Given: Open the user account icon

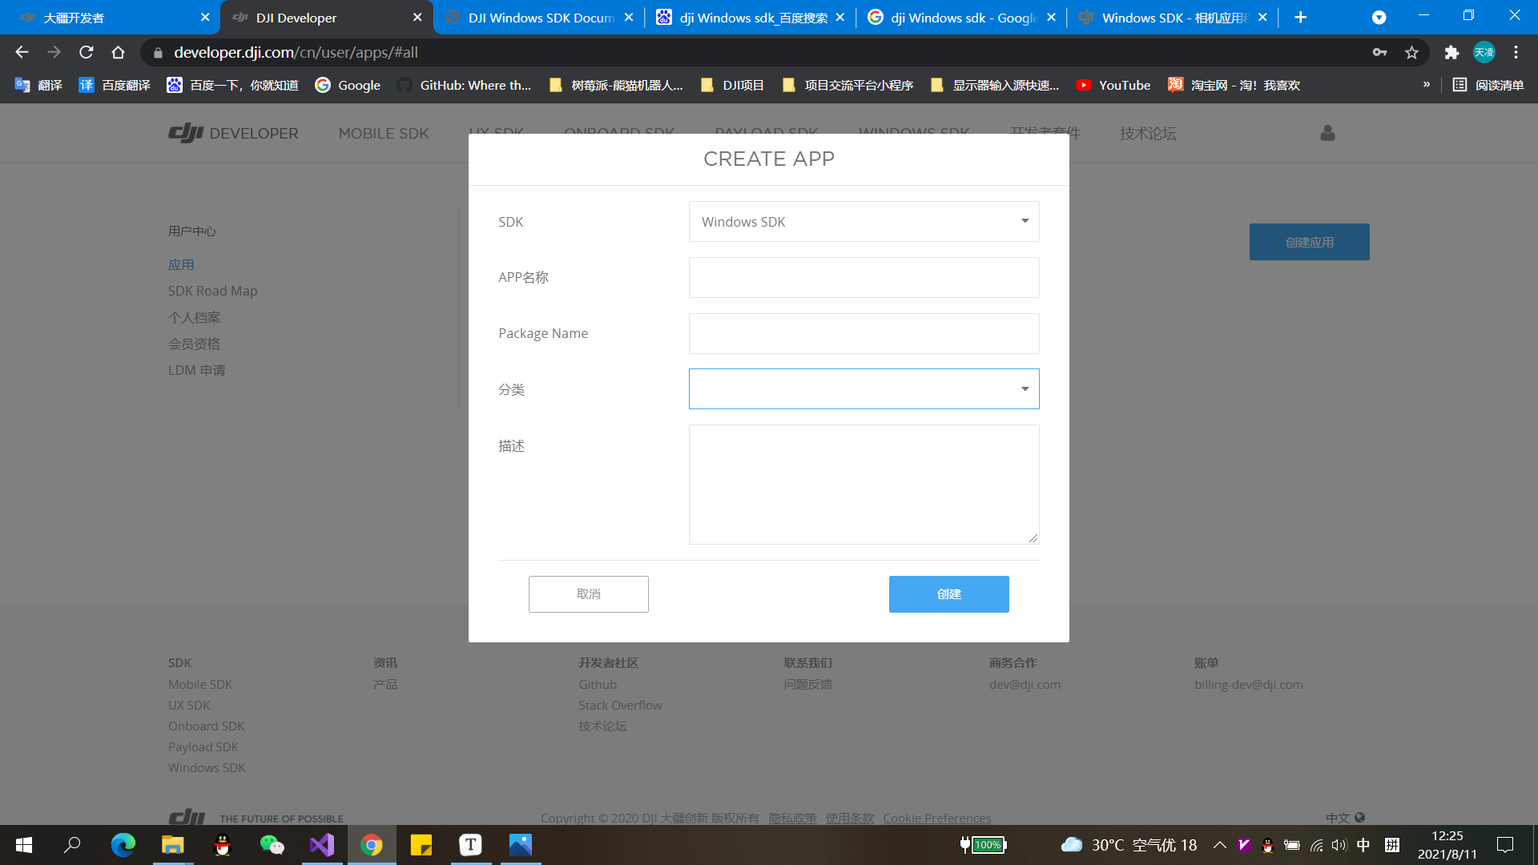Looking at the screenshot, I should pos(1327,133).
